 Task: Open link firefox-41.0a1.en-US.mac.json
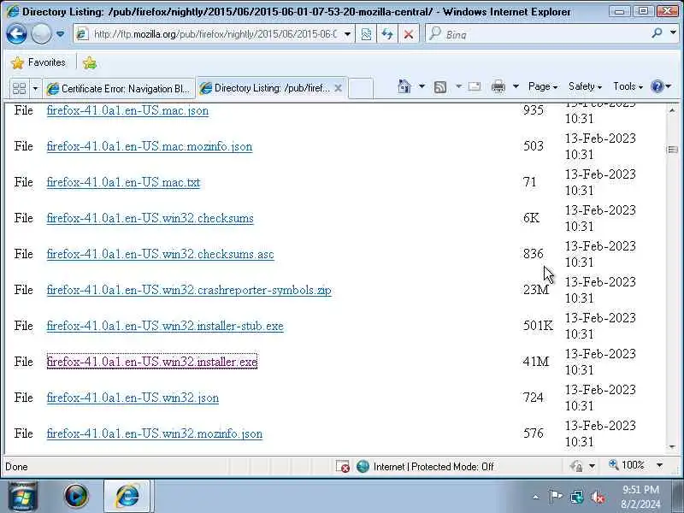[x=127, y=110]
